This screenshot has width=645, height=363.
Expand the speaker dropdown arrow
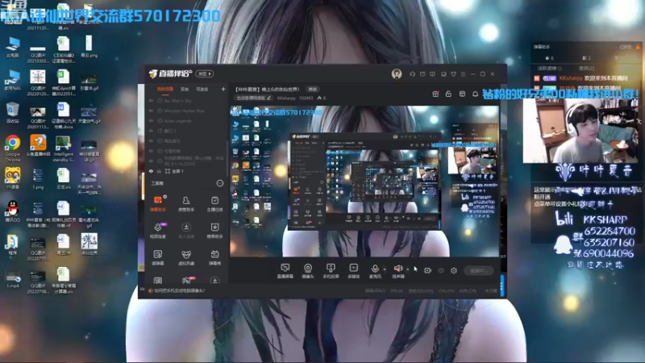coord(408,269)
